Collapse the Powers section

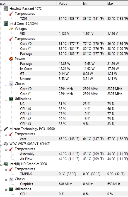coord(6,59)
